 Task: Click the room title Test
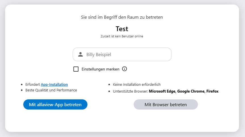coord(122,29)
